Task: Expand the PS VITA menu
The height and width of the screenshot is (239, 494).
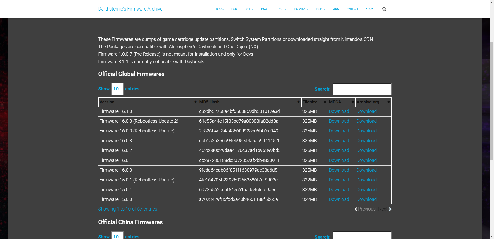Action: [x=301, y=9]
